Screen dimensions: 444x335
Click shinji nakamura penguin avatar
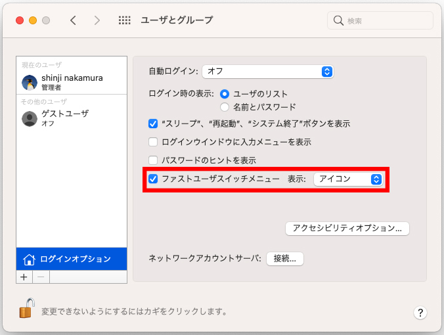coord(30,83)
